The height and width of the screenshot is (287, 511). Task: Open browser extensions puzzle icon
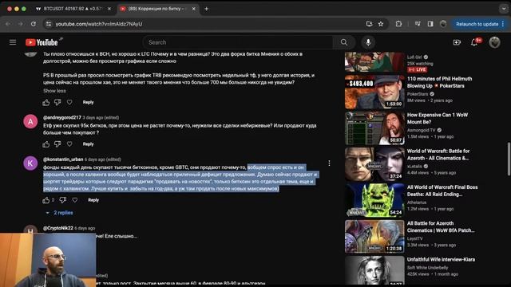click(398, 24)
